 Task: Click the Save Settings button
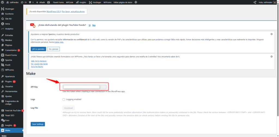(38, 124)
